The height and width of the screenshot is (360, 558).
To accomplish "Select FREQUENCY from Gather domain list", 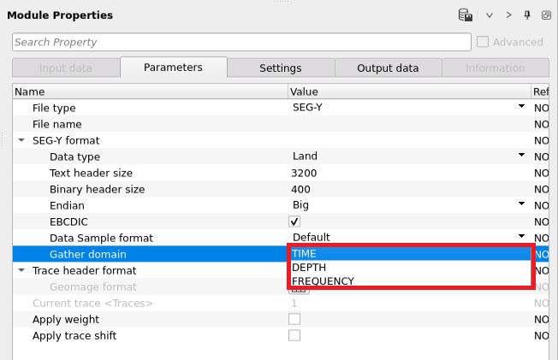I will pos(323,281).
